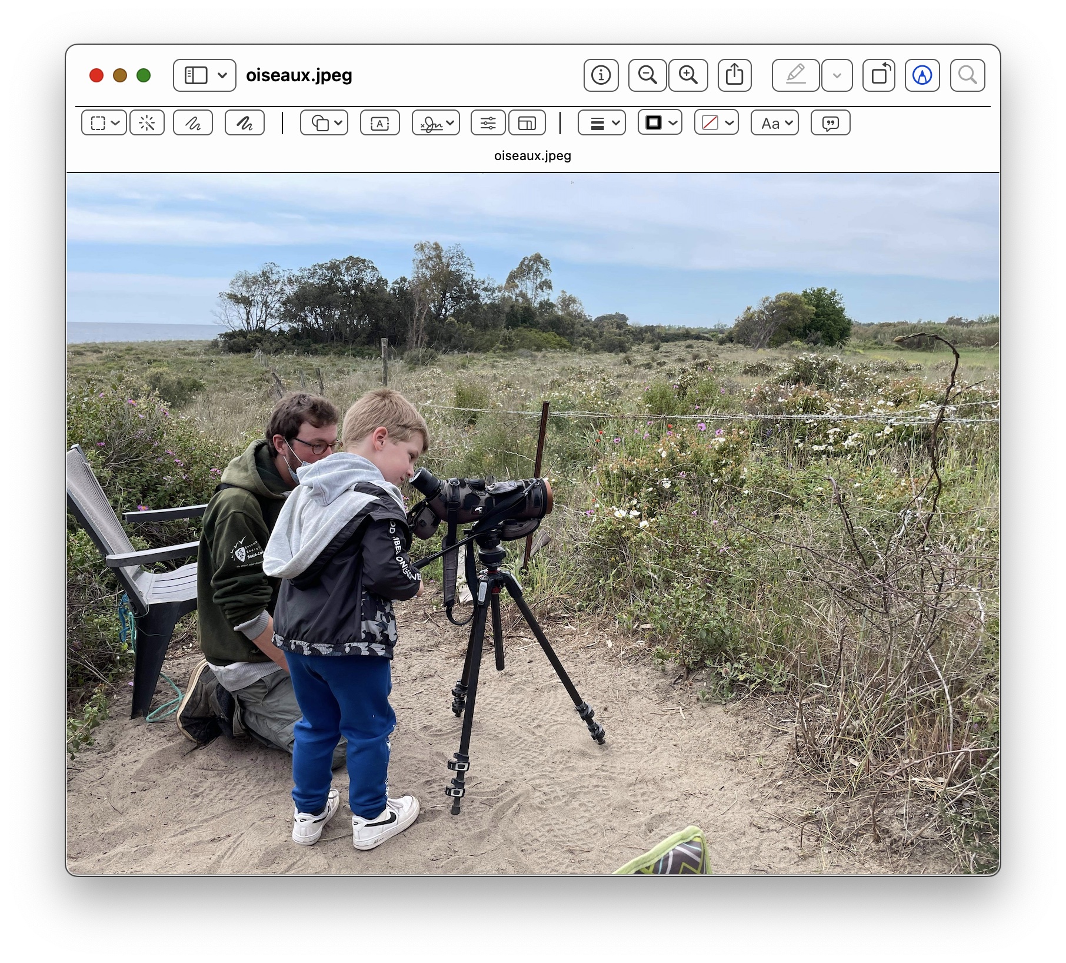The width and height of the screenshot is (1066, 963).
Task: Show the image info inspector
Action: coord(601,75)
